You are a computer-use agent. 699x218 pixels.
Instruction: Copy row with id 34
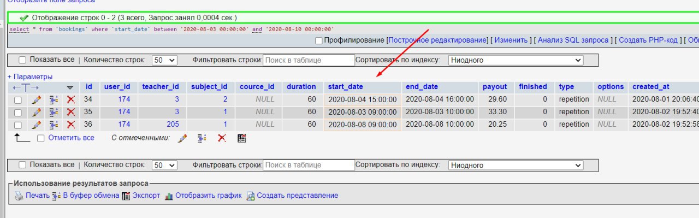54,99
